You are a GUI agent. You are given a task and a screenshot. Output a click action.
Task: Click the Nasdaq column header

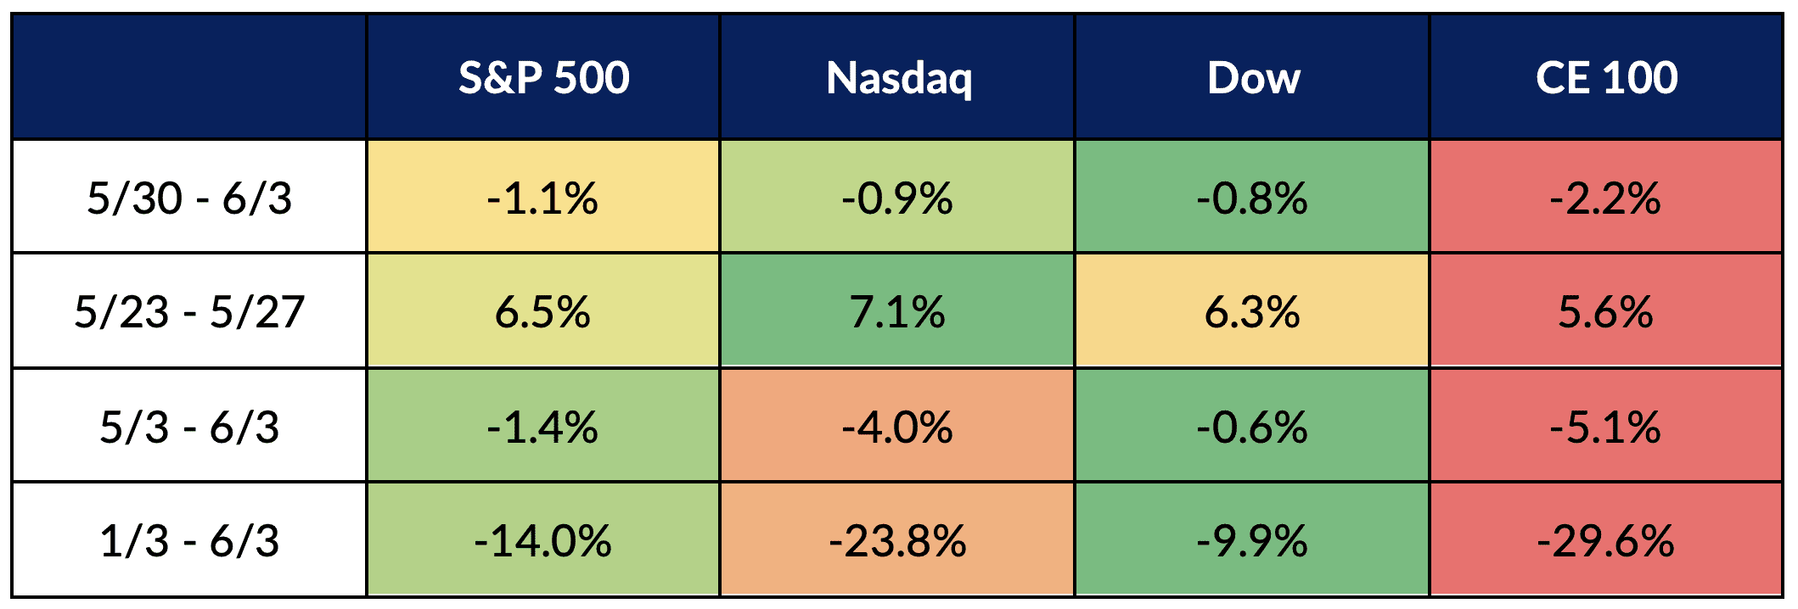(898, 78)
